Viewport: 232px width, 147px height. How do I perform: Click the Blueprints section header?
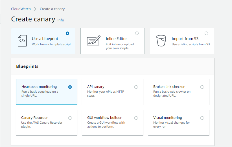tap(27, 66)
